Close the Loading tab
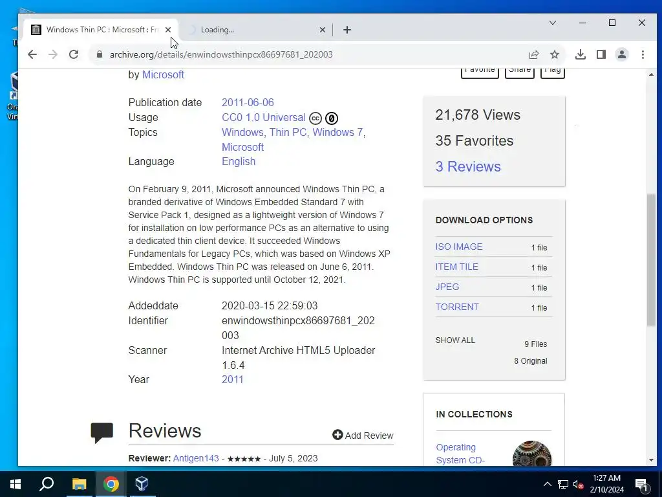Screen dimensions: 662x497 point(322,30)
